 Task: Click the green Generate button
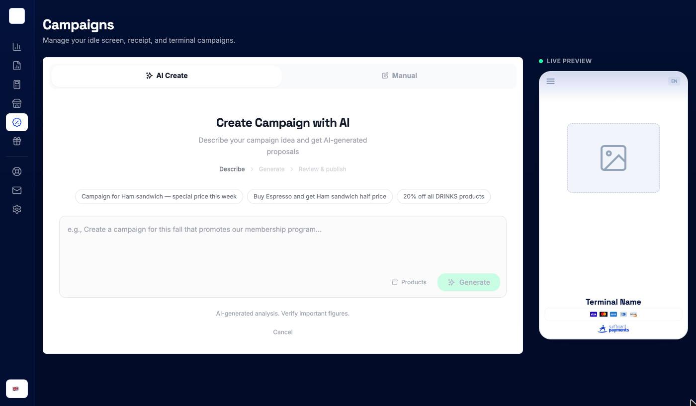pos(469,282)
